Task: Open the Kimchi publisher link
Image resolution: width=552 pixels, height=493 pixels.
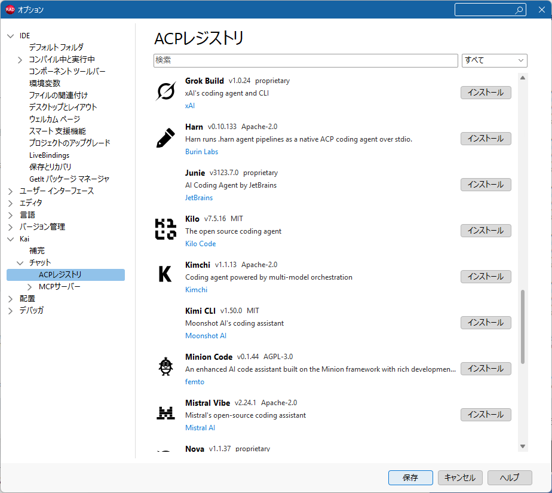Action: coord(196,290)
